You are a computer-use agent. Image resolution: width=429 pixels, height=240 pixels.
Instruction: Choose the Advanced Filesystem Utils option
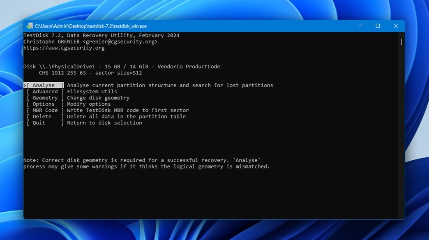point(45,92)
